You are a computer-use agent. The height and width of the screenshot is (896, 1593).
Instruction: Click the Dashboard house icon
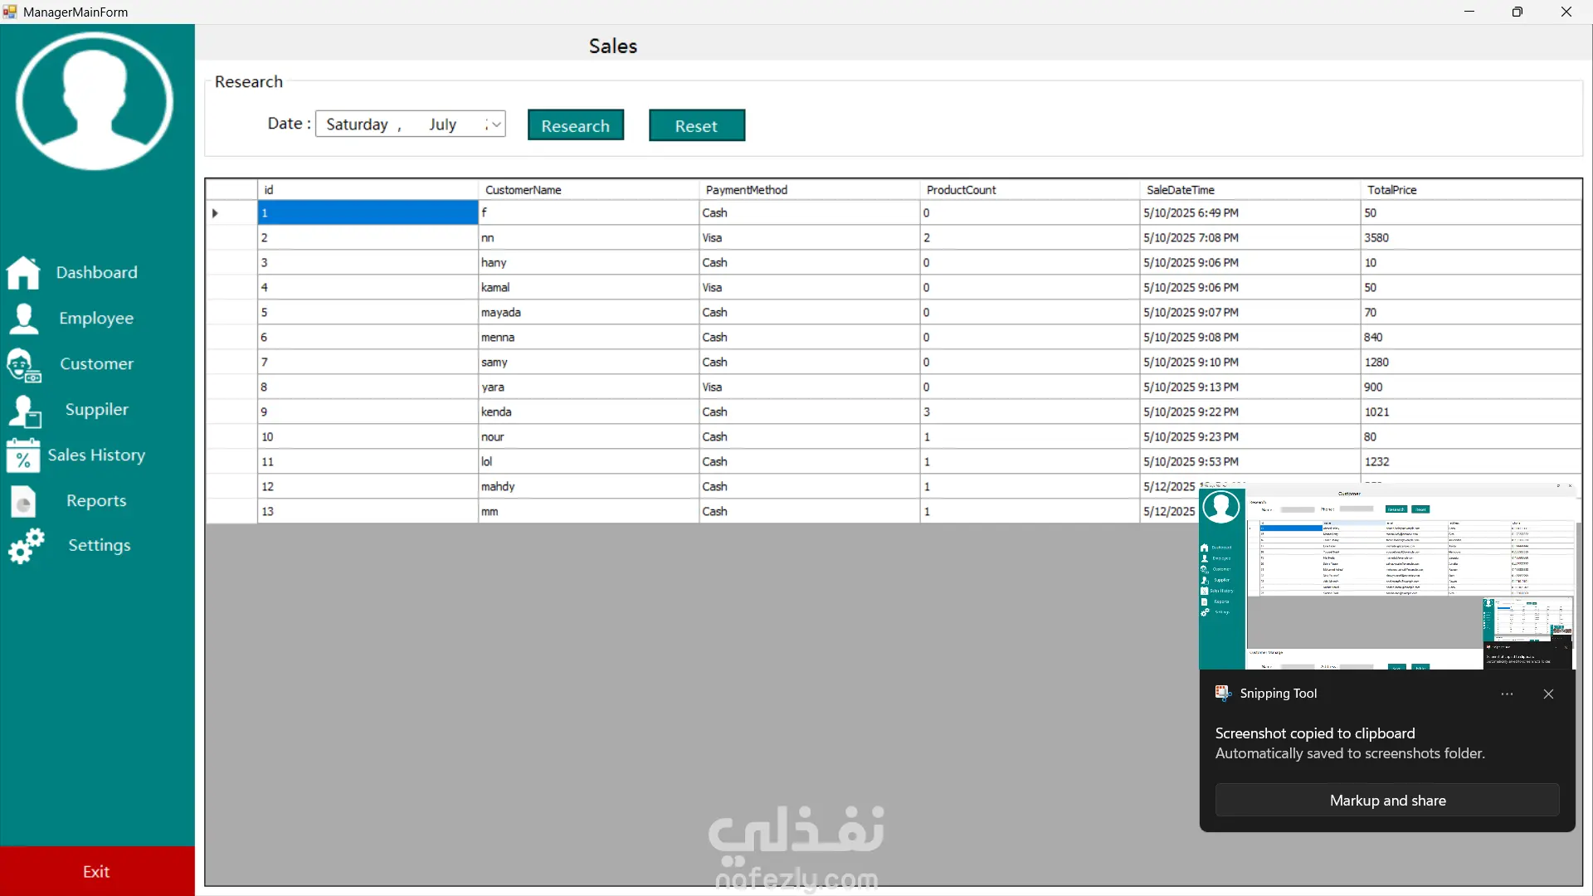23,272
